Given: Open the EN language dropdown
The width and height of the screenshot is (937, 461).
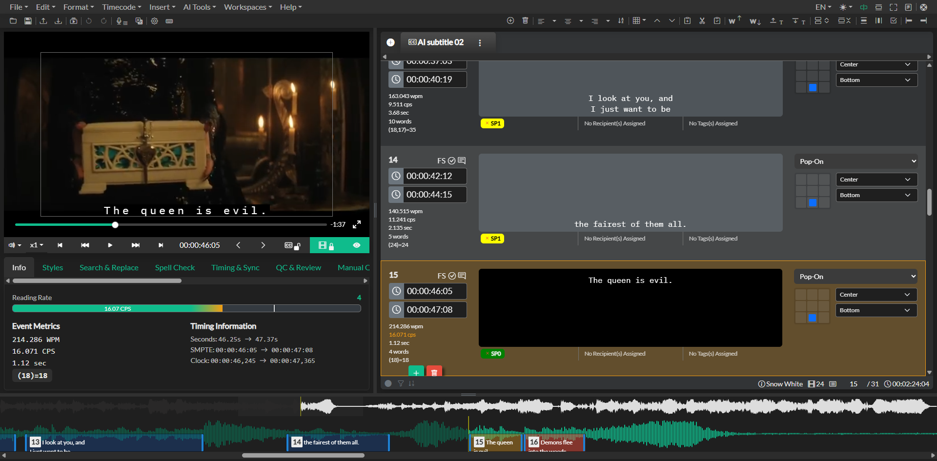Looking at the screenshot, I should point(823,7).
